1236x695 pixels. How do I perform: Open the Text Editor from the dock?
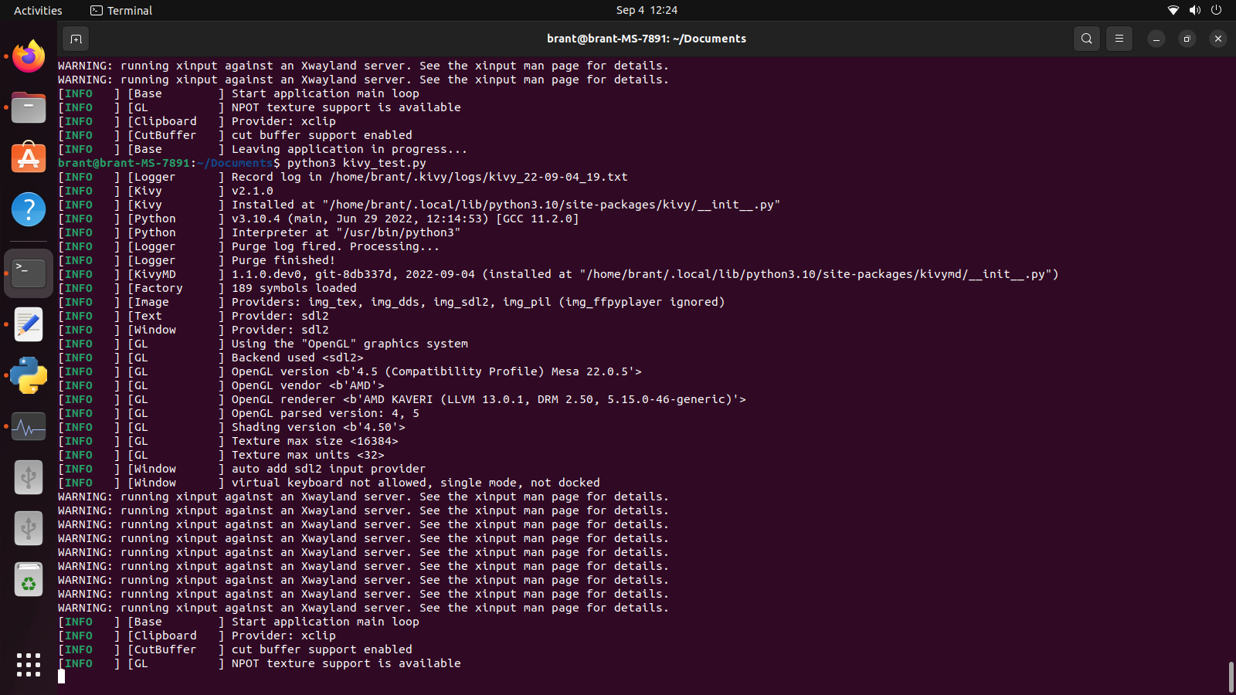pos(28,324)
